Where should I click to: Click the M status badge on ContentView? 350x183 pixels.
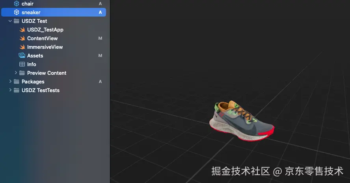coord(100,38)
